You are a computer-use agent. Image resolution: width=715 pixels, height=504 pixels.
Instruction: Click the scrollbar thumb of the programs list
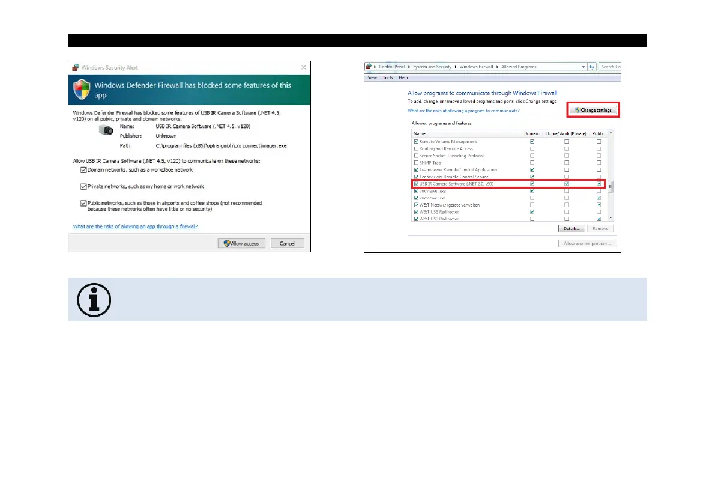coord(611,187)
